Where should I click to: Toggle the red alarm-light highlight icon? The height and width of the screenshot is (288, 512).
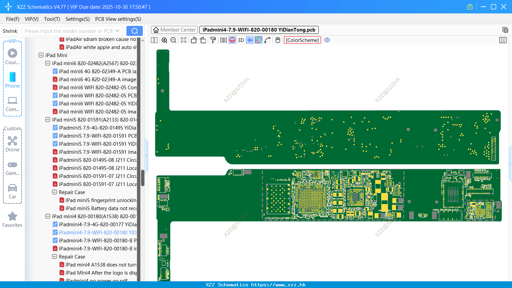point(232,40)
